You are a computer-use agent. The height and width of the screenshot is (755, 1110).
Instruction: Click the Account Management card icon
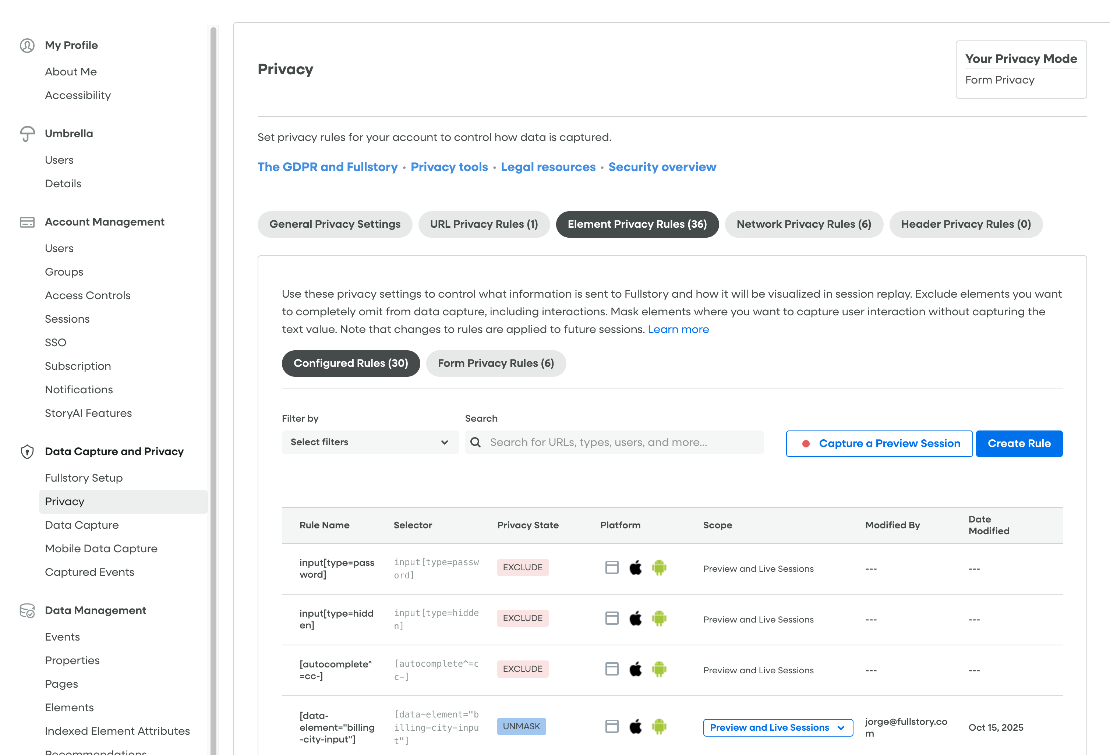(x=27, y=222)
